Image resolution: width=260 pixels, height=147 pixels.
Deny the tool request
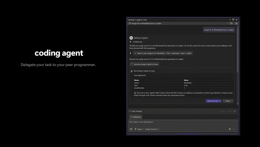pyautogui.click(x=228, y=101)
